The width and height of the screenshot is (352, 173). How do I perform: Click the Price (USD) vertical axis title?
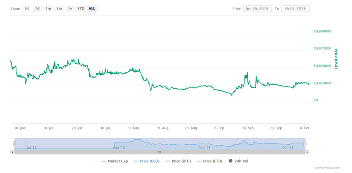336,59
